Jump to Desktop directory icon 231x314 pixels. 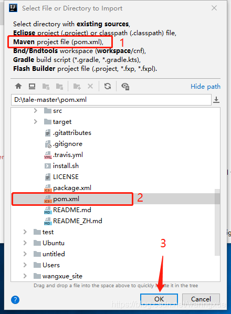[32, 86]
